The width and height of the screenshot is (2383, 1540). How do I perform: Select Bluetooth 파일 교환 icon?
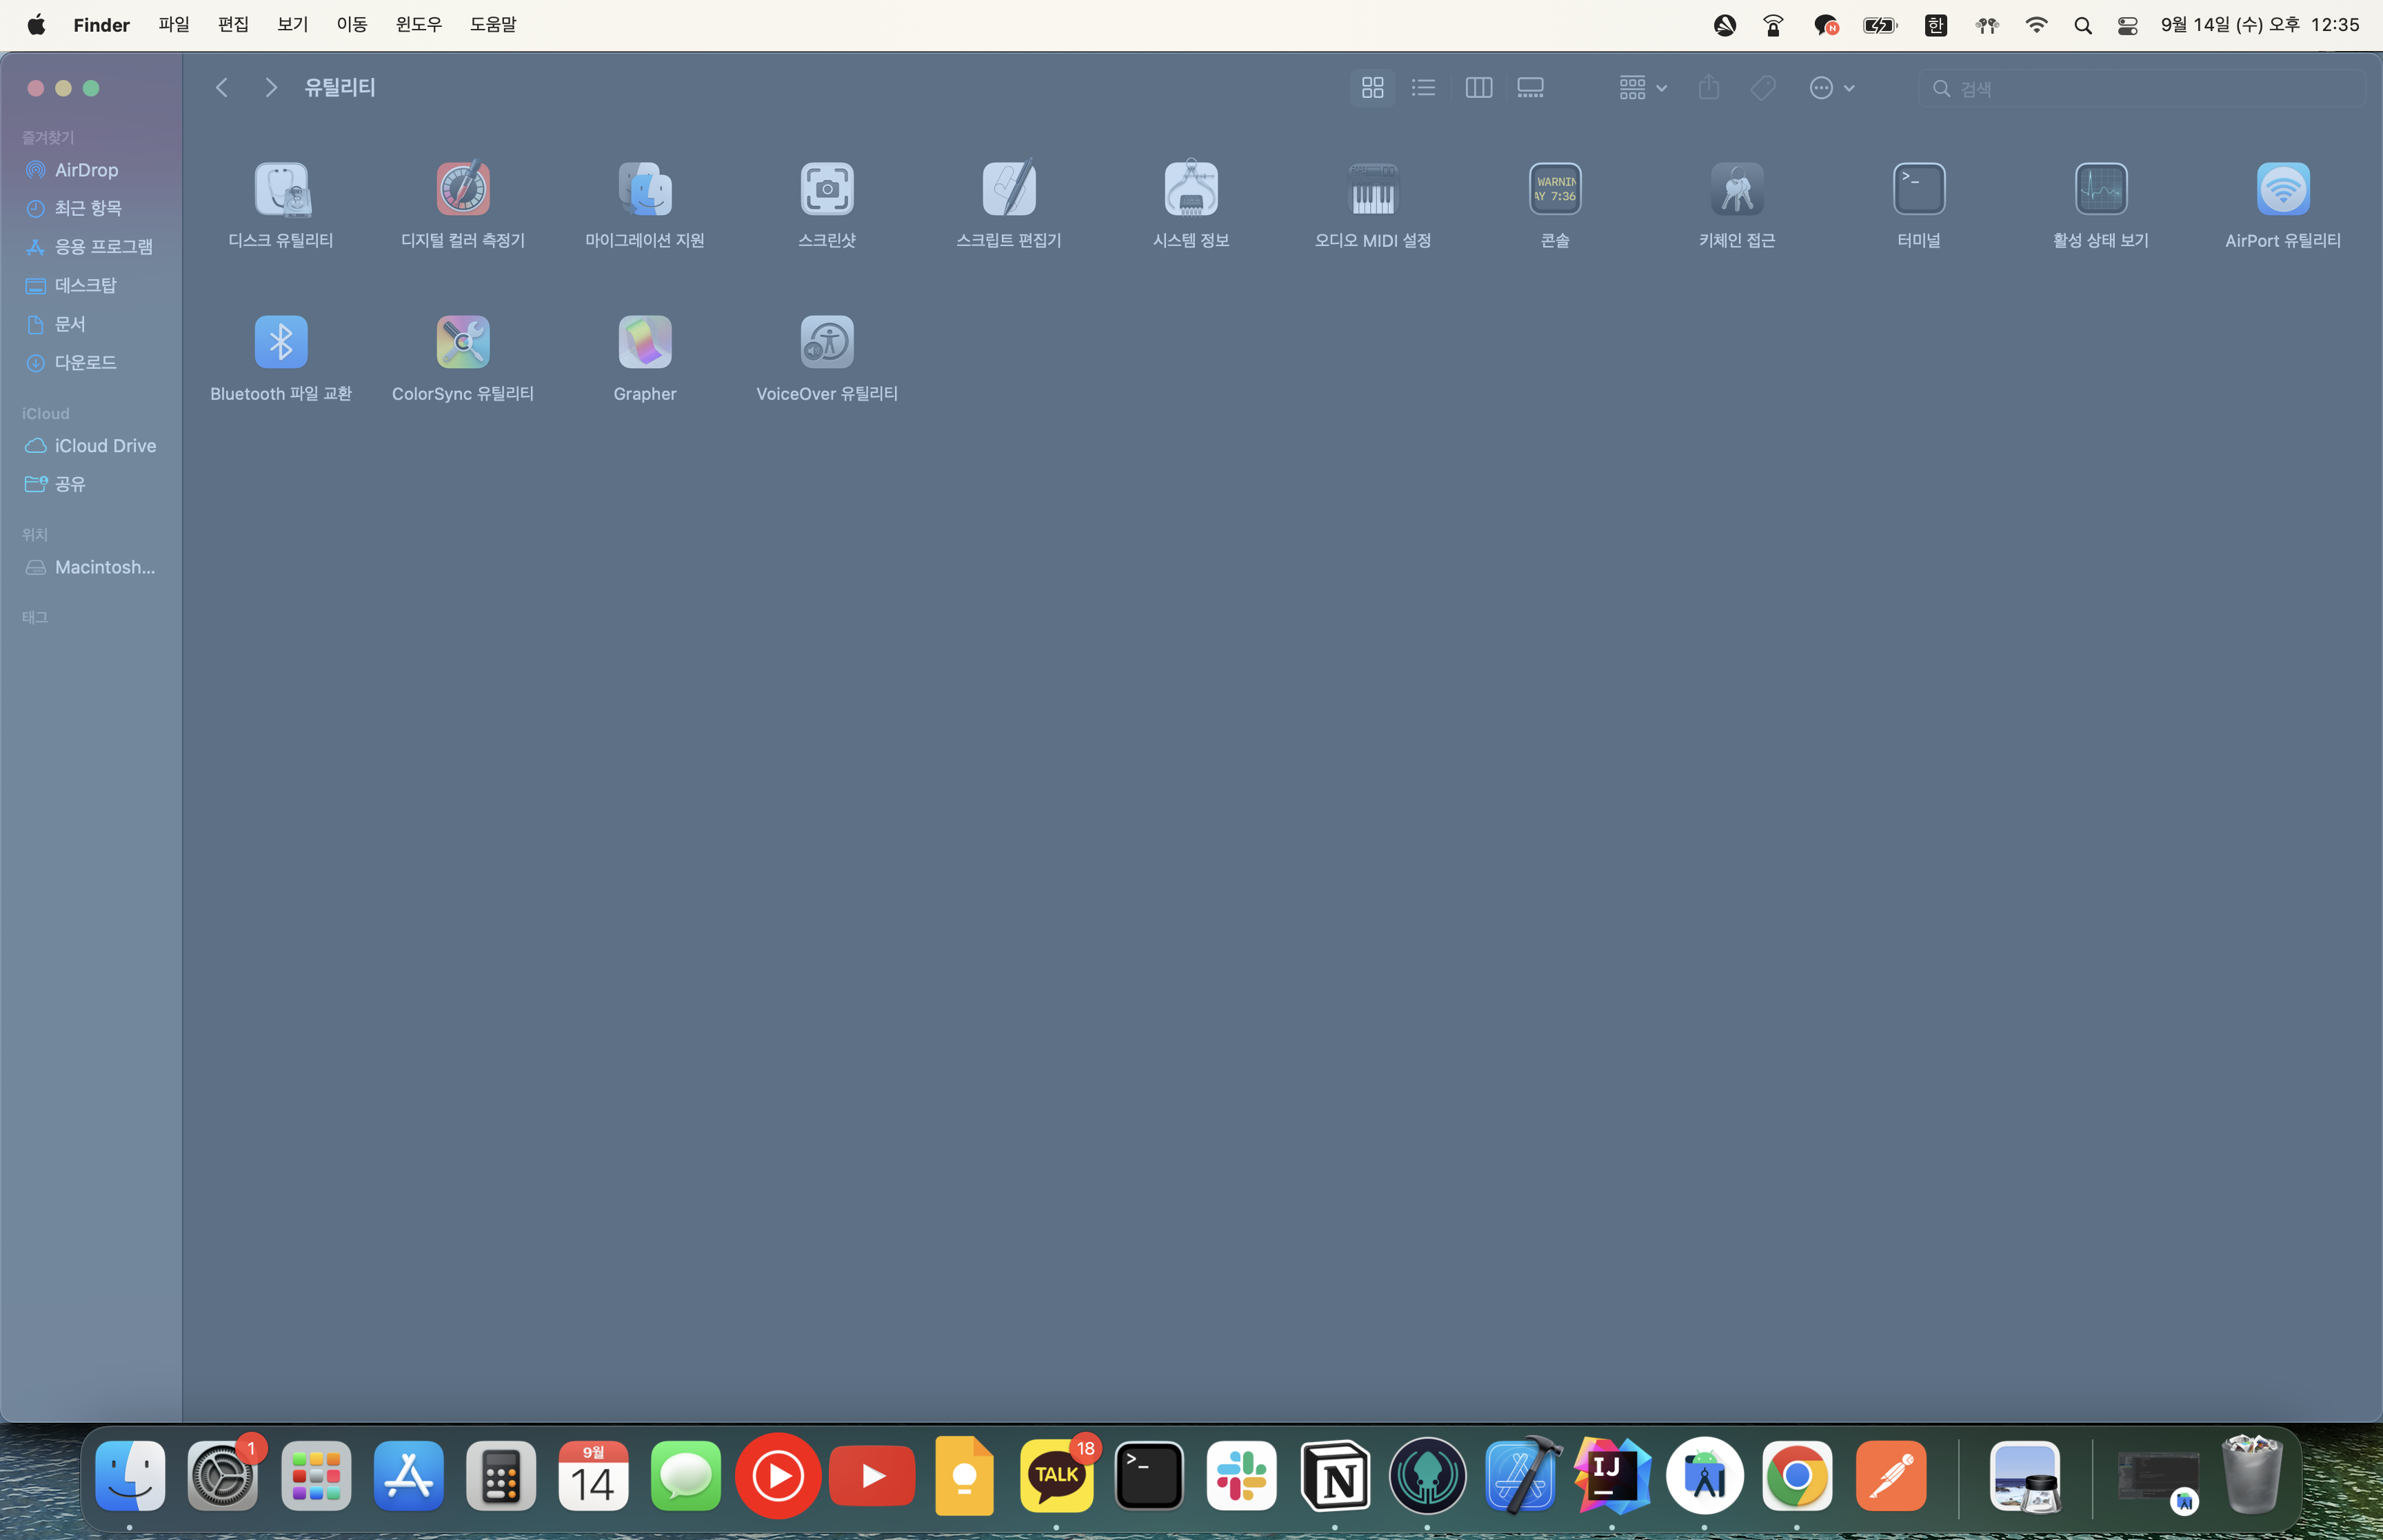(x=281, y=343)
